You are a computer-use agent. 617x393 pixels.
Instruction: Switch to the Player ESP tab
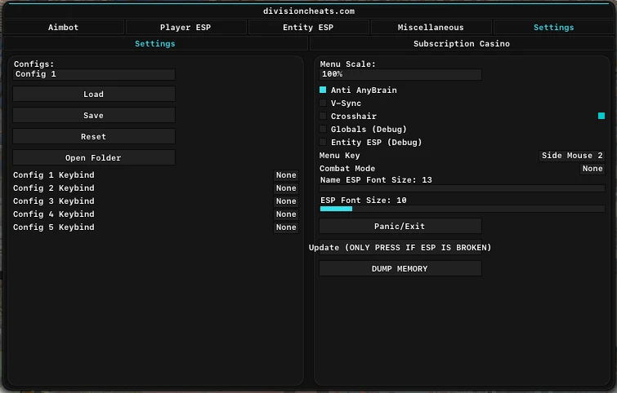tap(186, 28)
